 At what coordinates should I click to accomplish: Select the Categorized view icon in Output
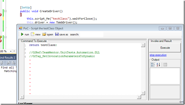(x=153, y=65)
